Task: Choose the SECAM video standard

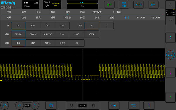Action: point(33,34)
